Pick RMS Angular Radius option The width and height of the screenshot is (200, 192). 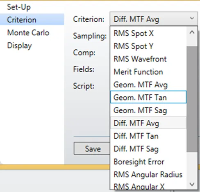tap(148, 174)
